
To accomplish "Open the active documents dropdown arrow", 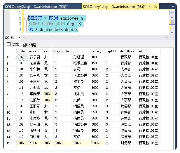I will (173, 7).
